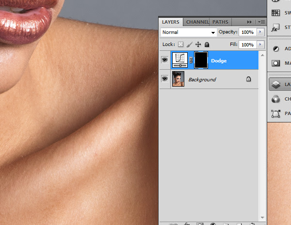
Task: Switch to the Paths tab
Action: pos(220,22)
